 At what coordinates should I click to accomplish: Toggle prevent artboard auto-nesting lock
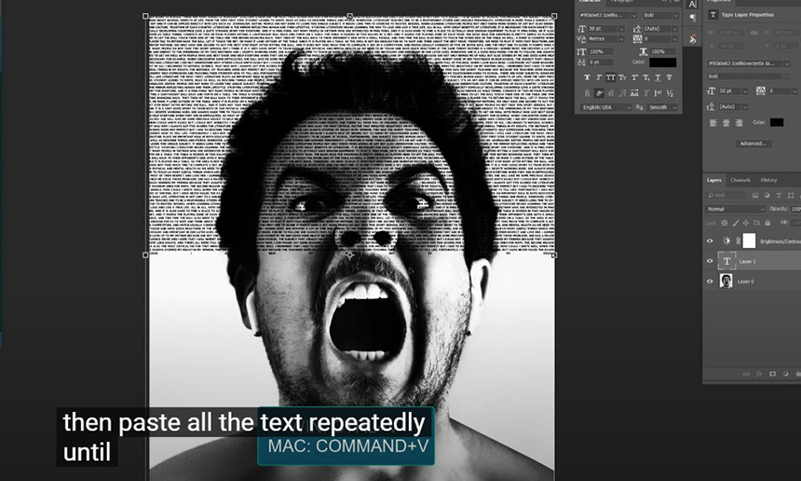756,223
